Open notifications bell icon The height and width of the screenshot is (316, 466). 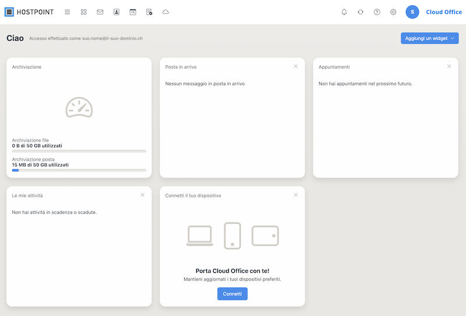(x=344, y=12)
